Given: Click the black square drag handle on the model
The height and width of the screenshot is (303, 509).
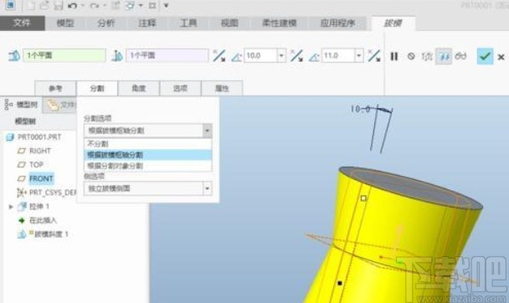Looking at the screenshot, I should 340,283.
